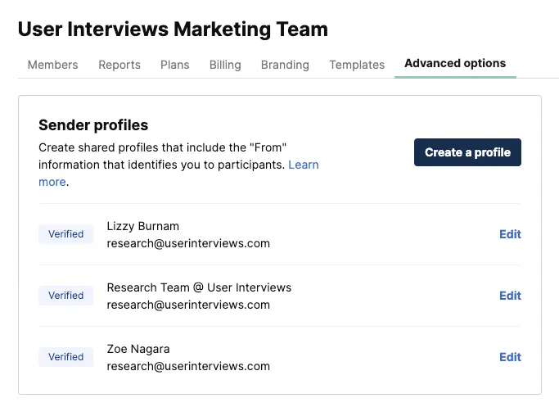Viewport: 559px width, 407px height.
Task: Edit the Zoe Nagara sender profile
Action: click(x=510, y=357)
